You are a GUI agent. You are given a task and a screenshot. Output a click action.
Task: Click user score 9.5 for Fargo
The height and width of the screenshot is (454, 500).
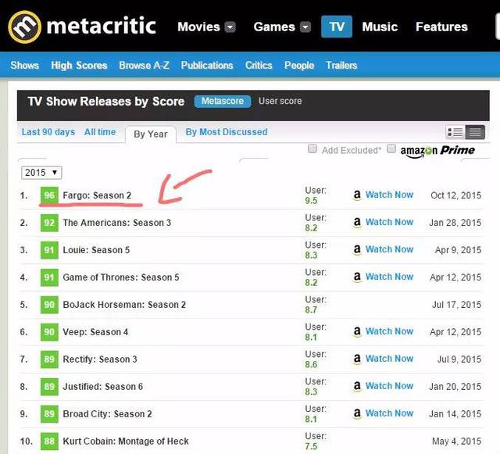pos(311,201)
